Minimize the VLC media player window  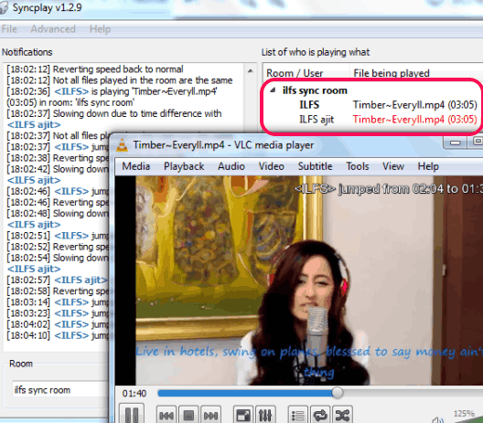(455, 143)
